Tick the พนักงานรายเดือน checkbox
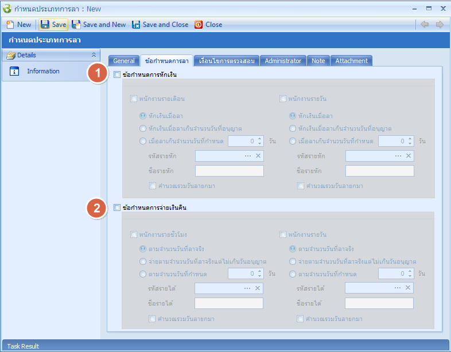This screenshot has width=451, height=352. 134,99
